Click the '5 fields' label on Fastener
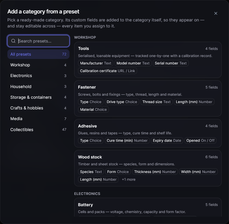Screen dimensions: 229x224 [211, 87]
